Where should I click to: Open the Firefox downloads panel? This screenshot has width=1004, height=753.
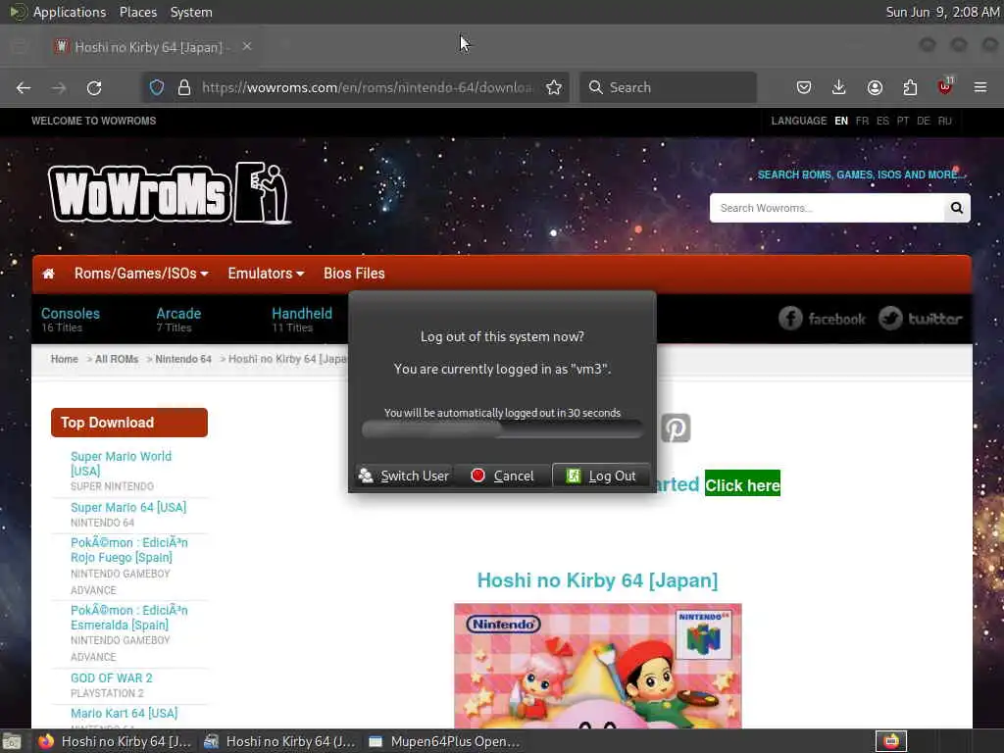tap(839, 87)
